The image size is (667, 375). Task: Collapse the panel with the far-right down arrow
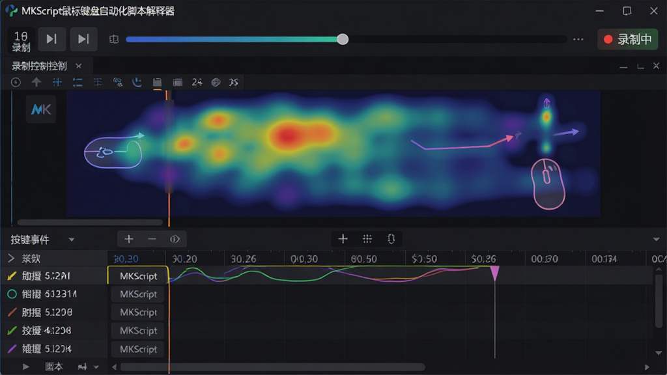point(657,240)
